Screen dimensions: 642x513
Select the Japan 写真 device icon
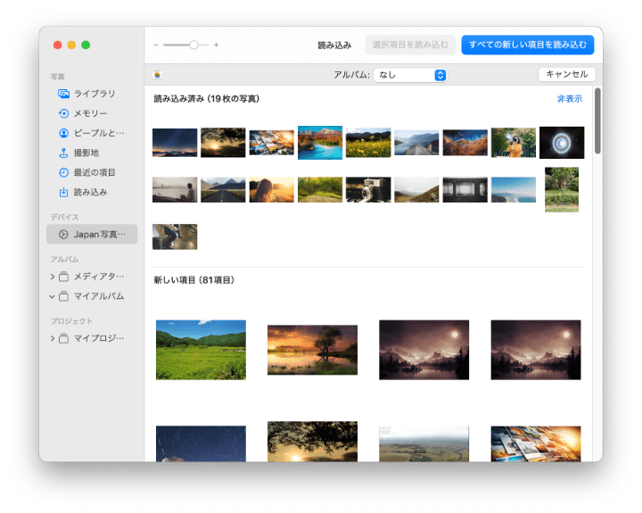[63, 235]
